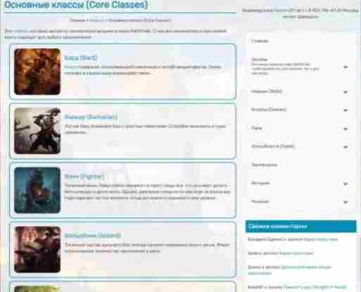Open Классы (Classes) in the sidebar menu

269,110
